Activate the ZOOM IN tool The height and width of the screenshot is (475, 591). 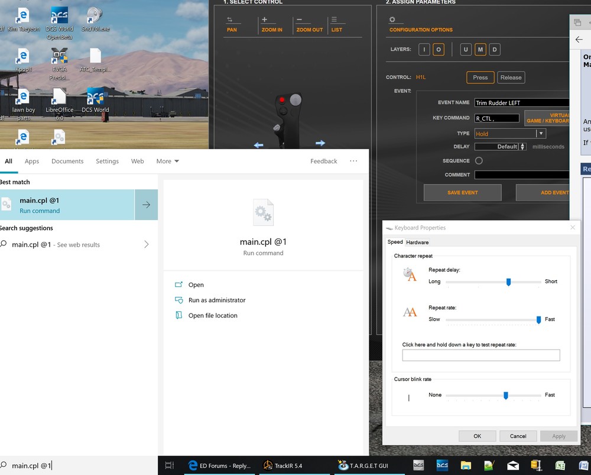pyautogui.click(x=272, y=25)
